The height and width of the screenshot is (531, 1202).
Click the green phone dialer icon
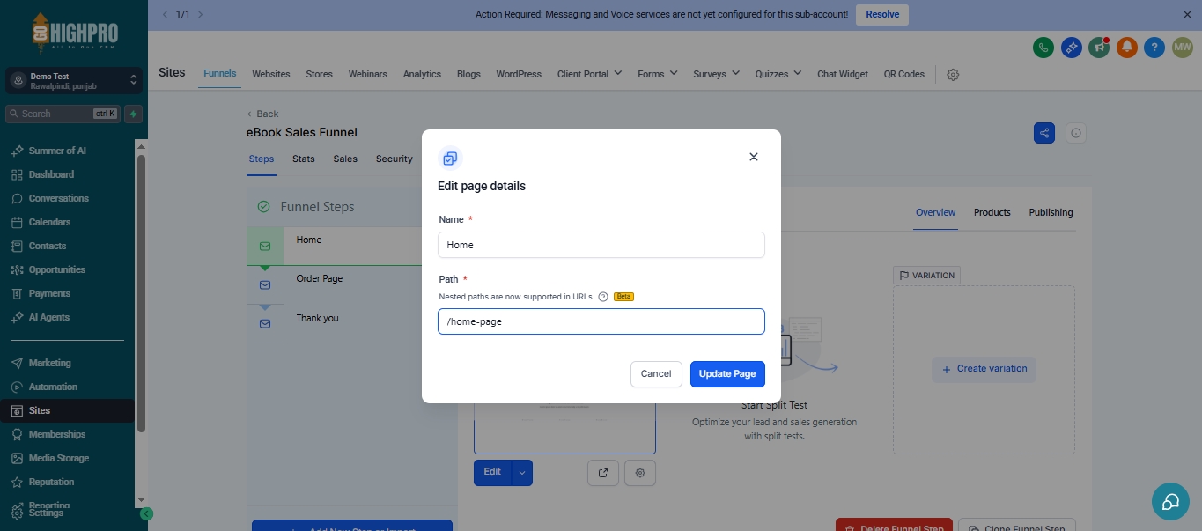1043,48
